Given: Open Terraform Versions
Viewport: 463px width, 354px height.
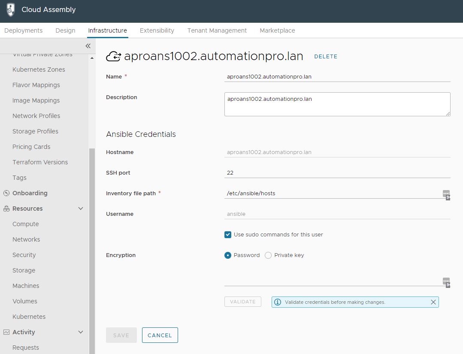Looking at the screenshot, I should coord(40,162).
